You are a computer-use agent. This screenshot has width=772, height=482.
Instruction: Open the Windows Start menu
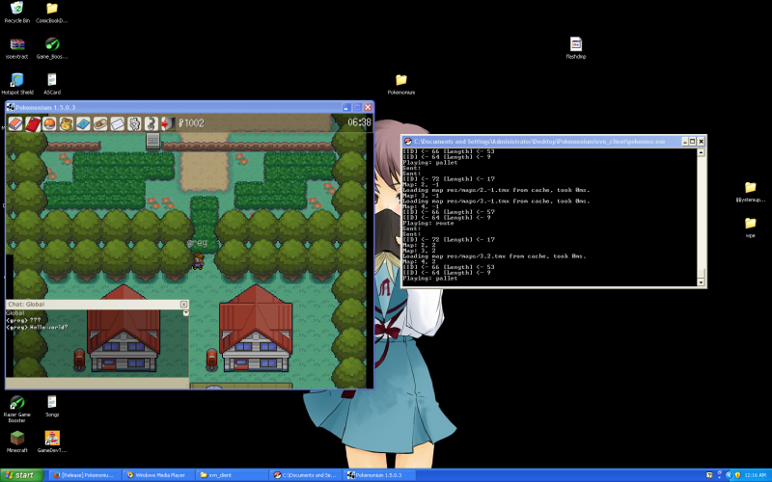(x=21, y=475)
